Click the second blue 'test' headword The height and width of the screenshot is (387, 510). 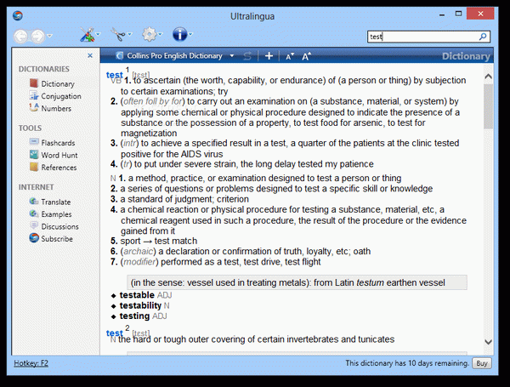point(115,333)
